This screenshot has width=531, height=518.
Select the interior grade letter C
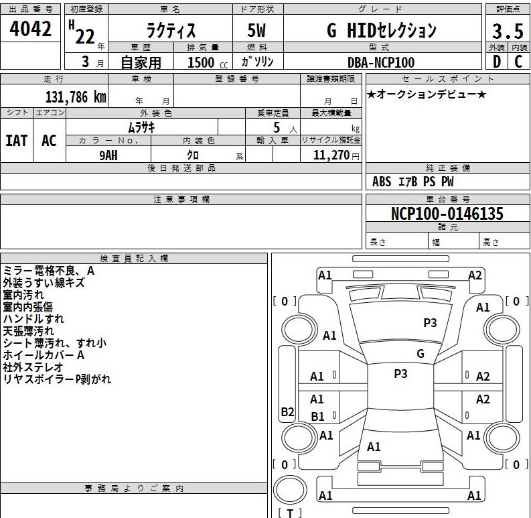click(518, 62)
